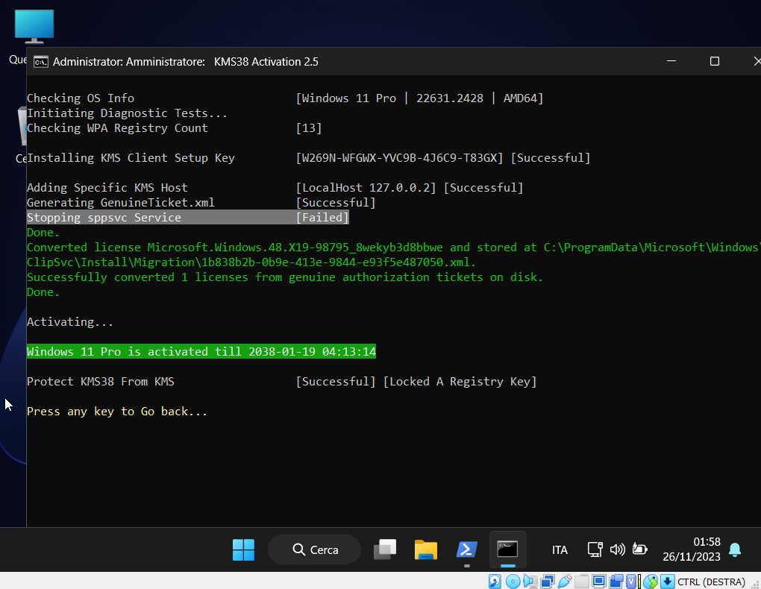Click the mouse integration indicator

pos(651,582)
